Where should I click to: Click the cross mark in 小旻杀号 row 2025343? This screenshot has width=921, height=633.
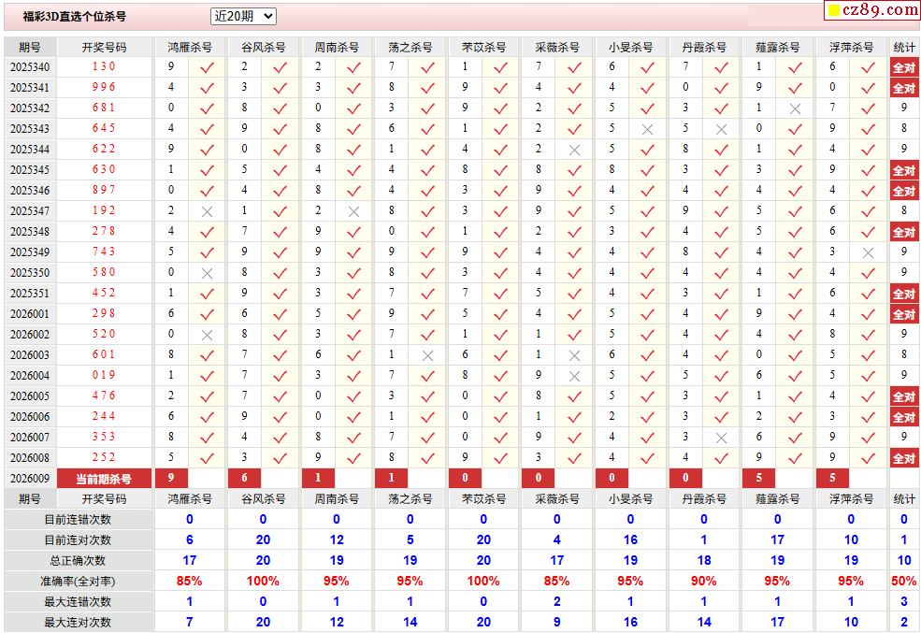click(x=647, y=129)
